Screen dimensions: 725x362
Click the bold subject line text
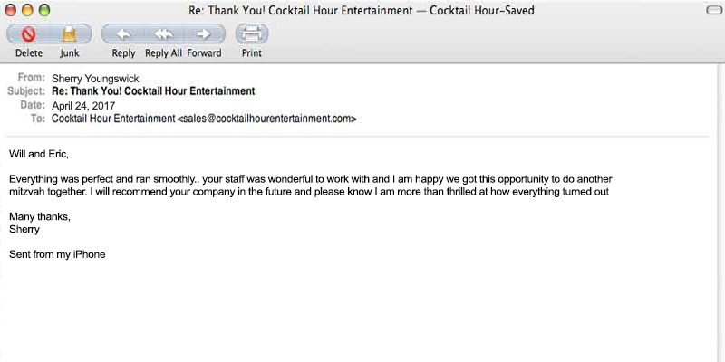tap(153, 91)
